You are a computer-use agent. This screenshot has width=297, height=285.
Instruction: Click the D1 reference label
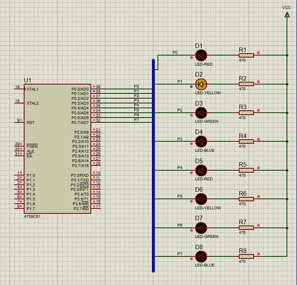199,46
